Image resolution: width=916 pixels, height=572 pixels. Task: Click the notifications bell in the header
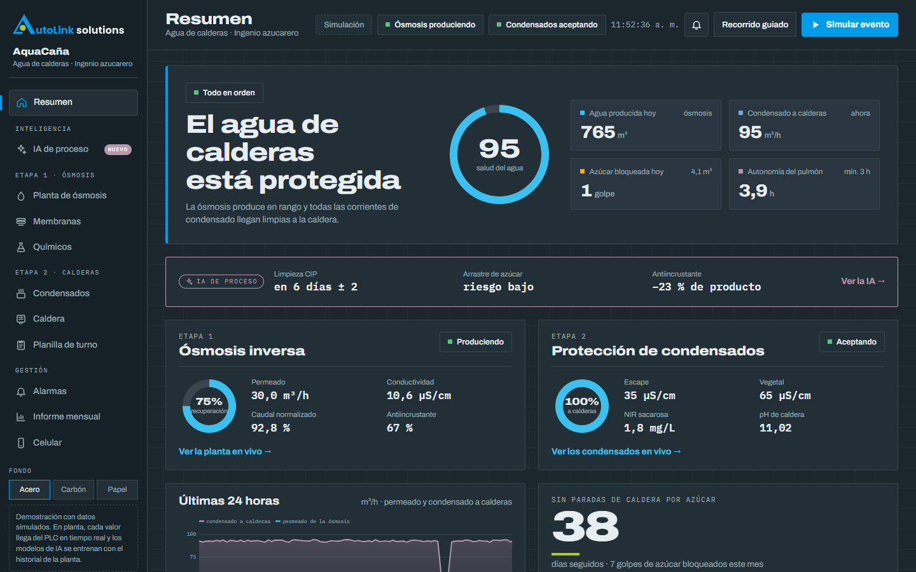point(697,25)
